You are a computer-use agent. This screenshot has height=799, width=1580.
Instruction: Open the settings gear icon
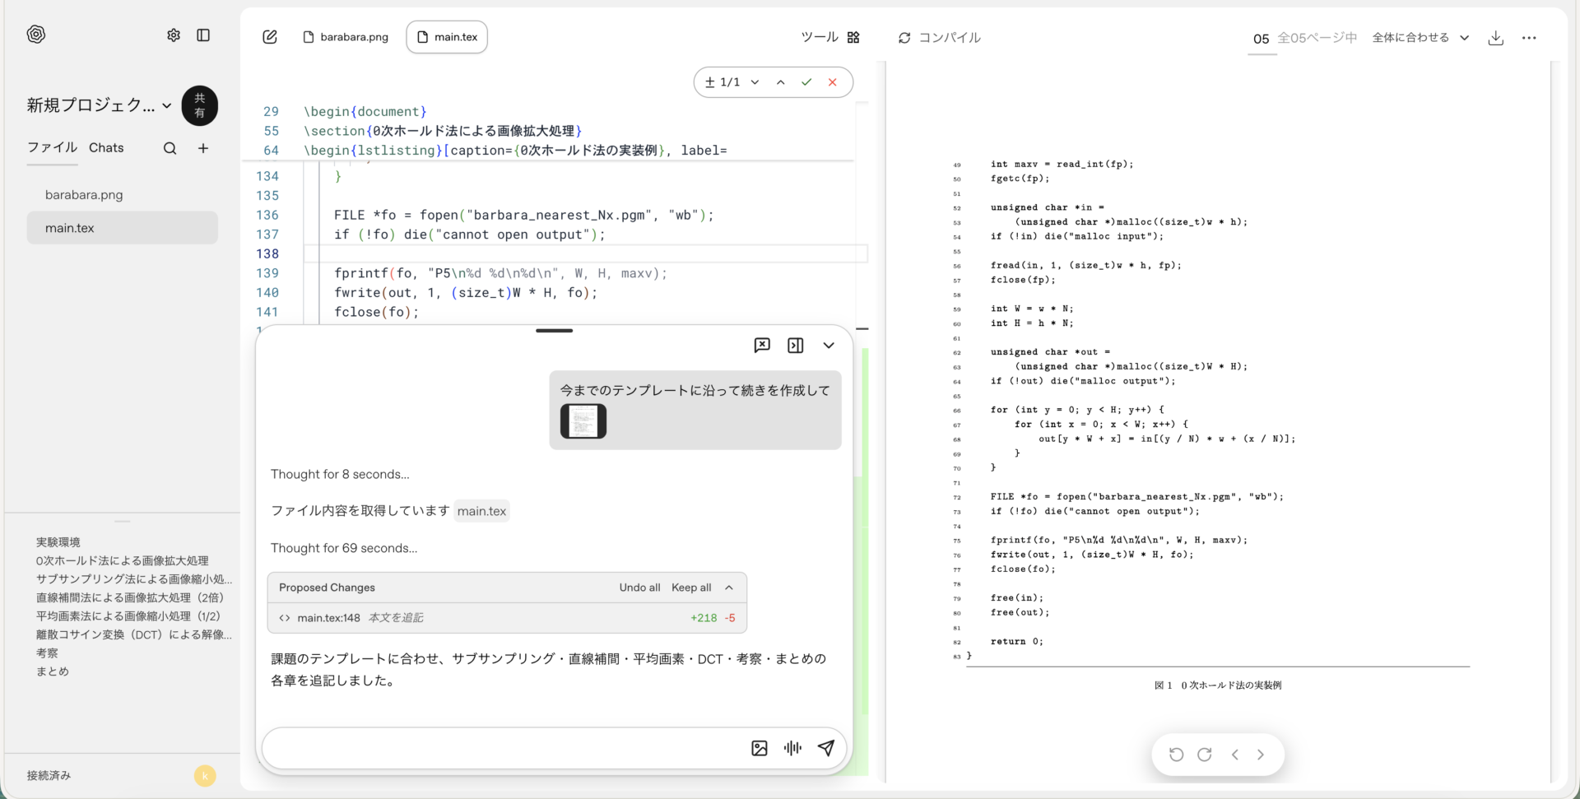tap(174, 35)
